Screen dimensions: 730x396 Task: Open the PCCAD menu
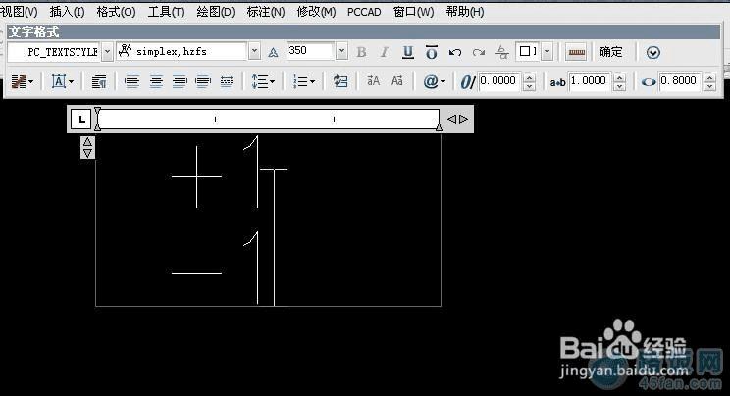364,12
